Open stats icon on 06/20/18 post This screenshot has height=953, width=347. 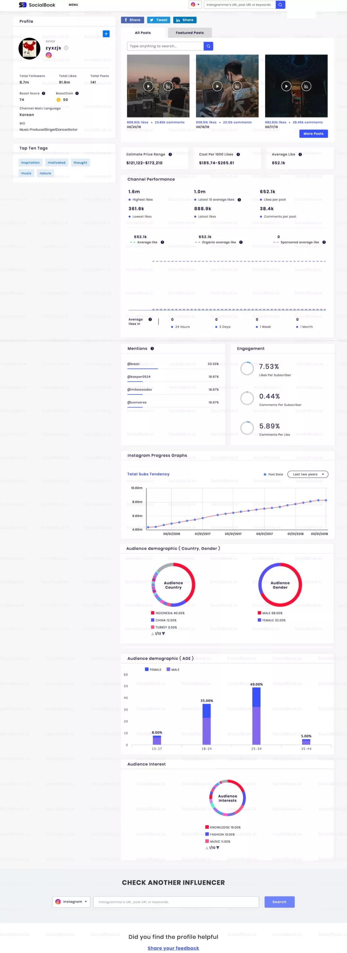pyautogui.click(x=168, y=86)
